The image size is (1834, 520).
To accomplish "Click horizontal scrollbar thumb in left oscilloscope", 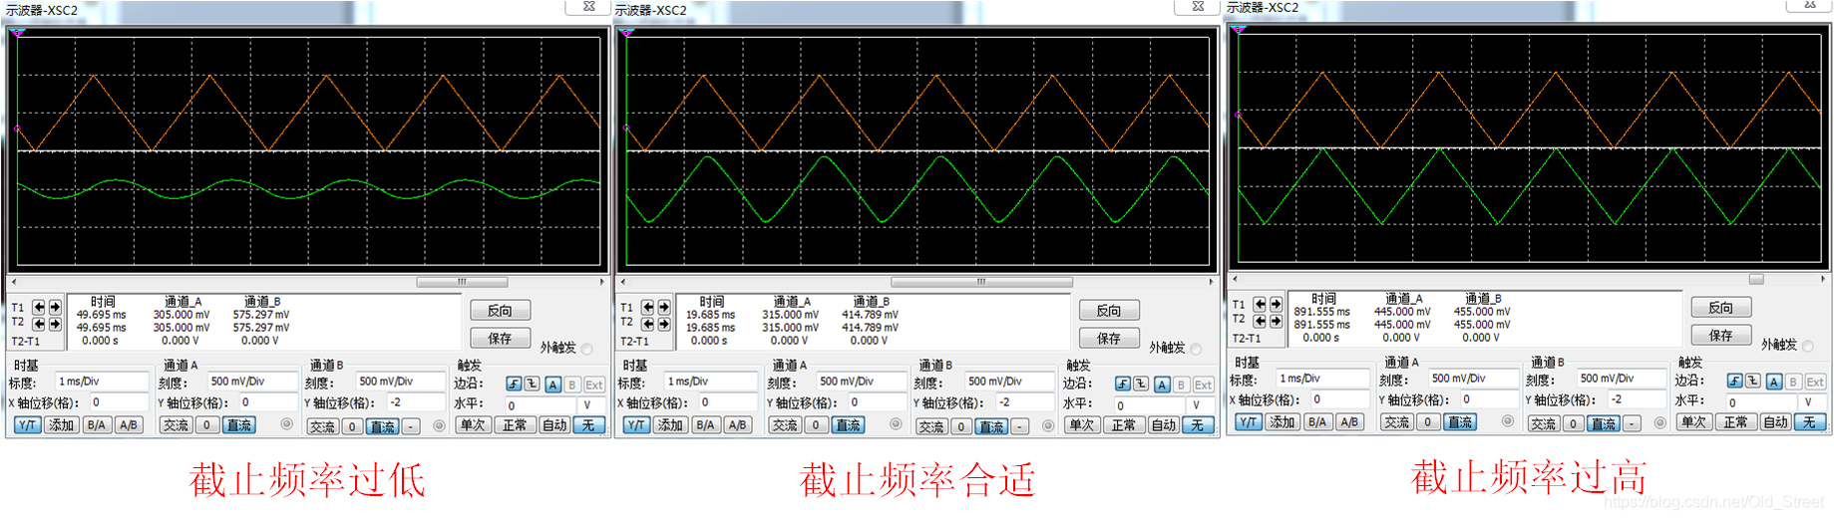I will coord(462,282).
